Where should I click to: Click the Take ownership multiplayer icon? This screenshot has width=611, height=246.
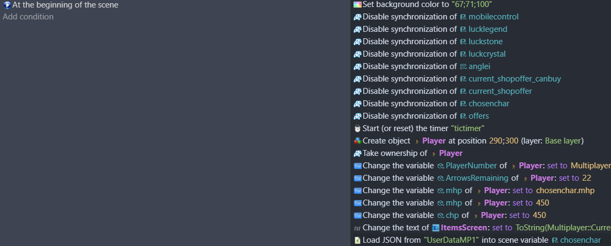point(357,153)
